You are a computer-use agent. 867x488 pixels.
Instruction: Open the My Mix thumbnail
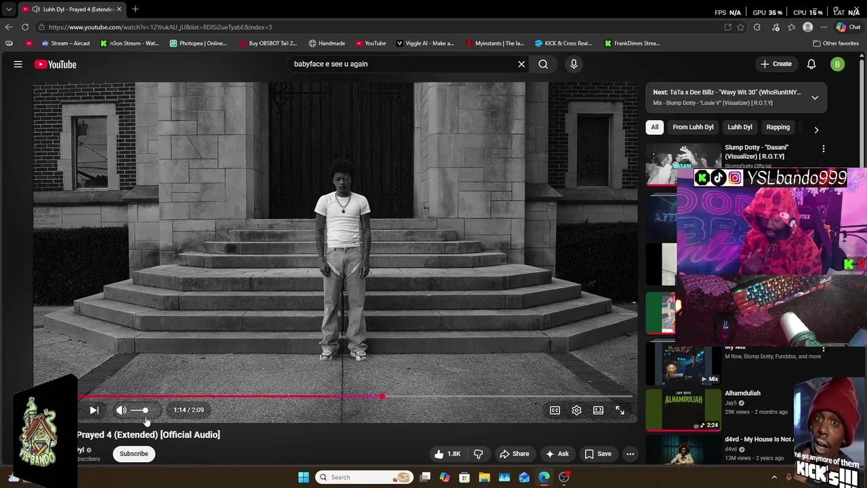(x=683, y=364)
